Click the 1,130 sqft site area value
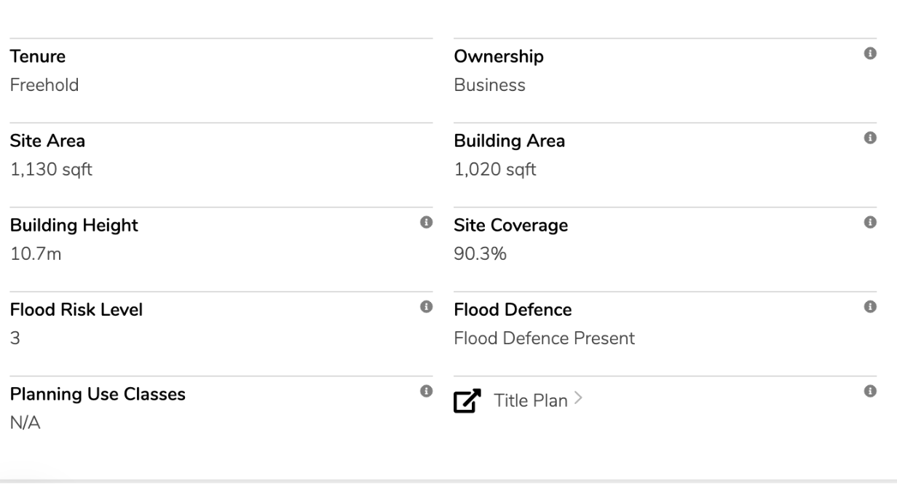The height and width of the screenshot is (492, 897). coord(51,170)
